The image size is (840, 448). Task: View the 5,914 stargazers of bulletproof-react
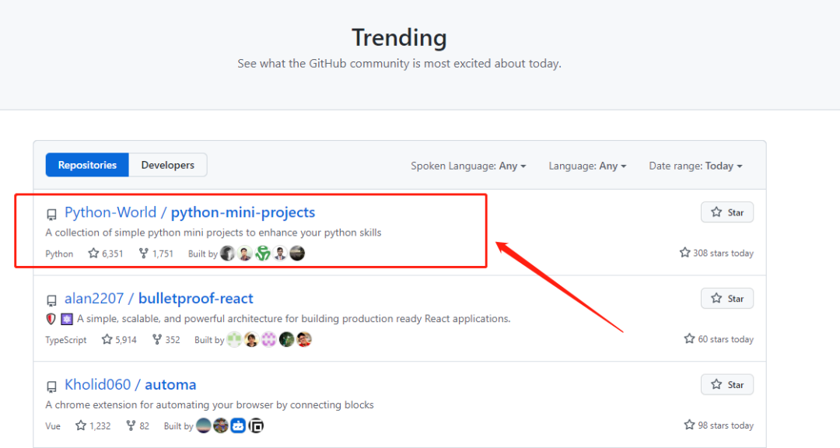(119, 340)
